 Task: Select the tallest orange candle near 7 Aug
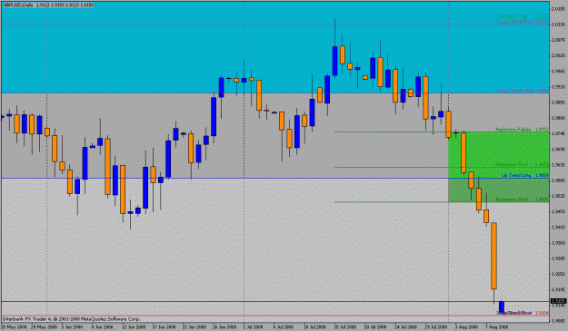point(493,256)
